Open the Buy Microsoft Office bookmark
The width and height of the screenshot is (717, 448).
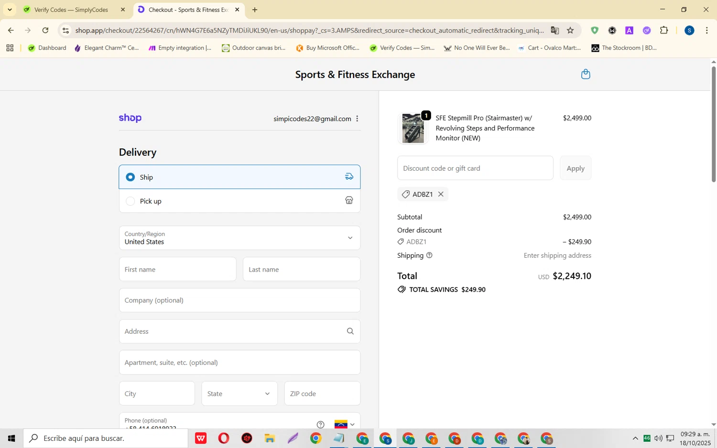tap(328, 48)
